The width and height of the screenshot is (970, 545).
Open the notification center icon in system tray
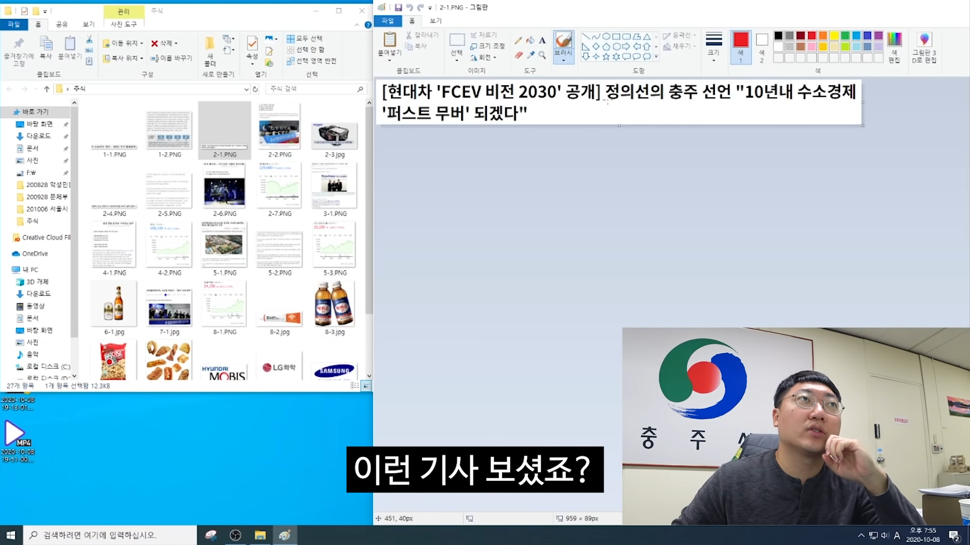tap(954, 535)
